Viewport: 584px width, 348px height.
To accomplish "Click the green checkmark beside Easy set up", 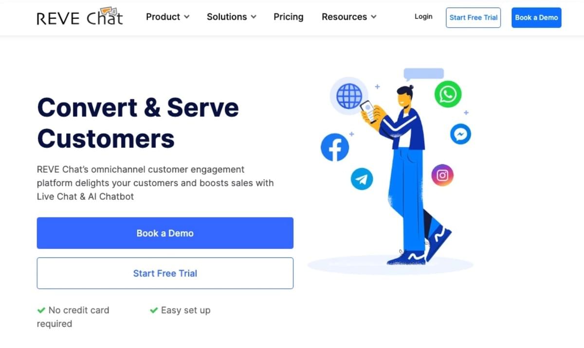I will click(x=154, y=310).
